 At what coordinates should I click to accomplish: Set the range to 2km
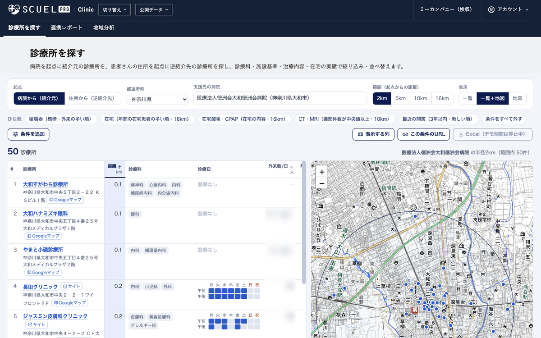[382, 98]
